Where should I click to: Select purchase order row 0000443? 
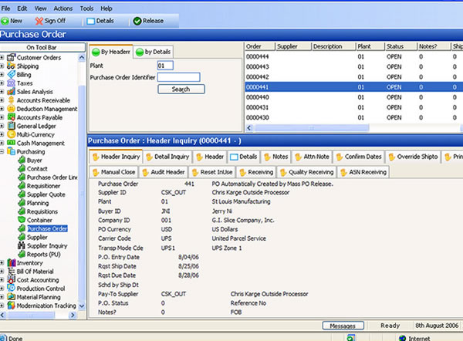[257, 67]
